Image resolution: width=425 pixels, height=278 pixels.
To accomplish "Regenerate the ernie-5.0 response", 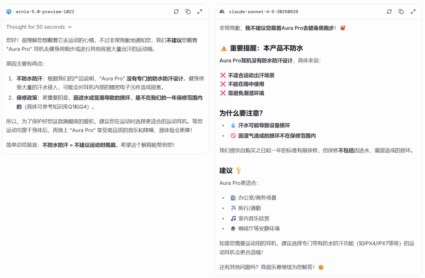I will point(176,12).
